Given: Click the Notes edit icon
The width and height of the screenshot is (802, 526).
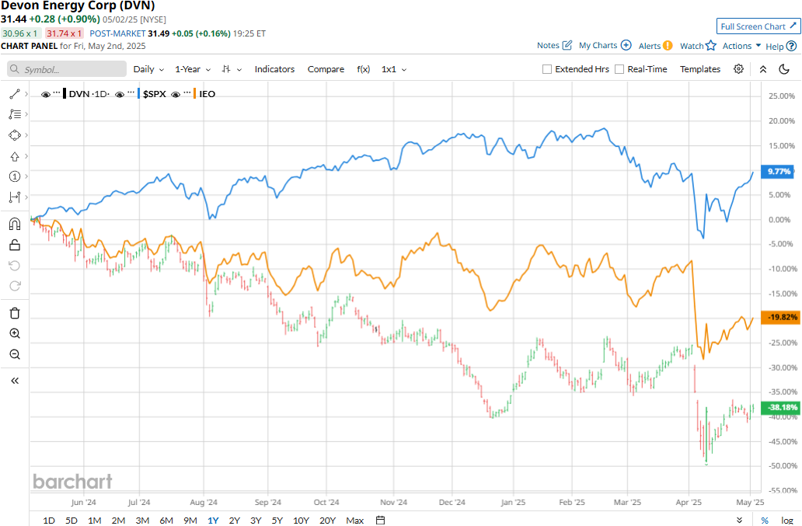Looking at the screenshot, I should pyautogui.click(x=567, y=45).
